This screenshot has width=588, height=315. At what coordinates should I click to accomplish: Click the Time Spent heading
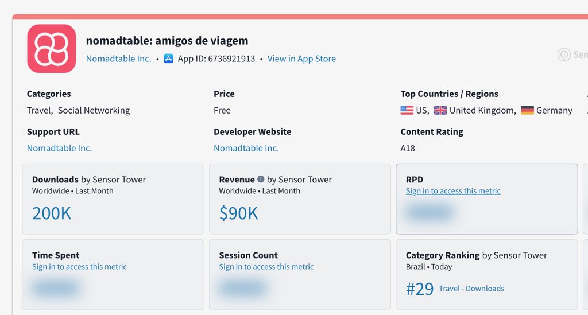(x=56, y=255)
